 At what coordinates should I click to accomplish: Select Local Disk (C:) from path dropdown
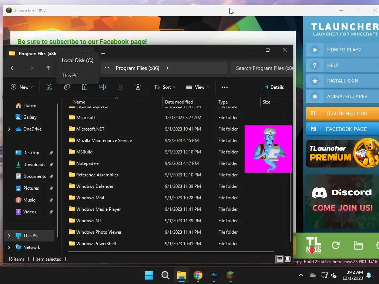coord(78,60)
